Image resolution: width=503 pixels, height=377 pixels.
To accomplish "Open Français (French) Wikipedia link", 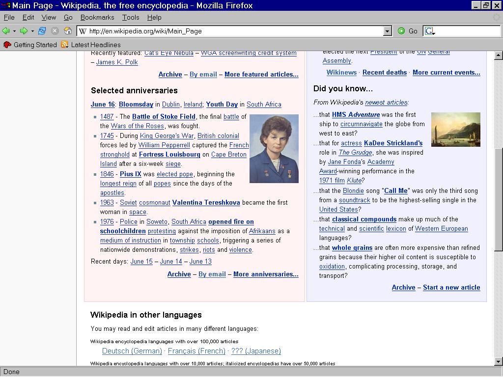I will 196,351.
